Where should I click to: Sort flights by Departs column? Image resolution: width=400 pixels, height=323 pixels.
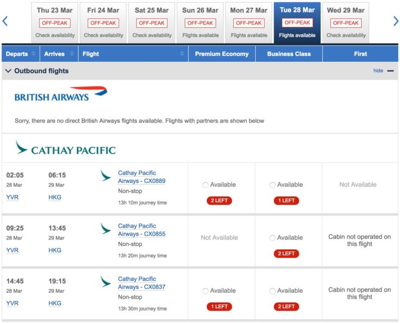tap(21, 54)
